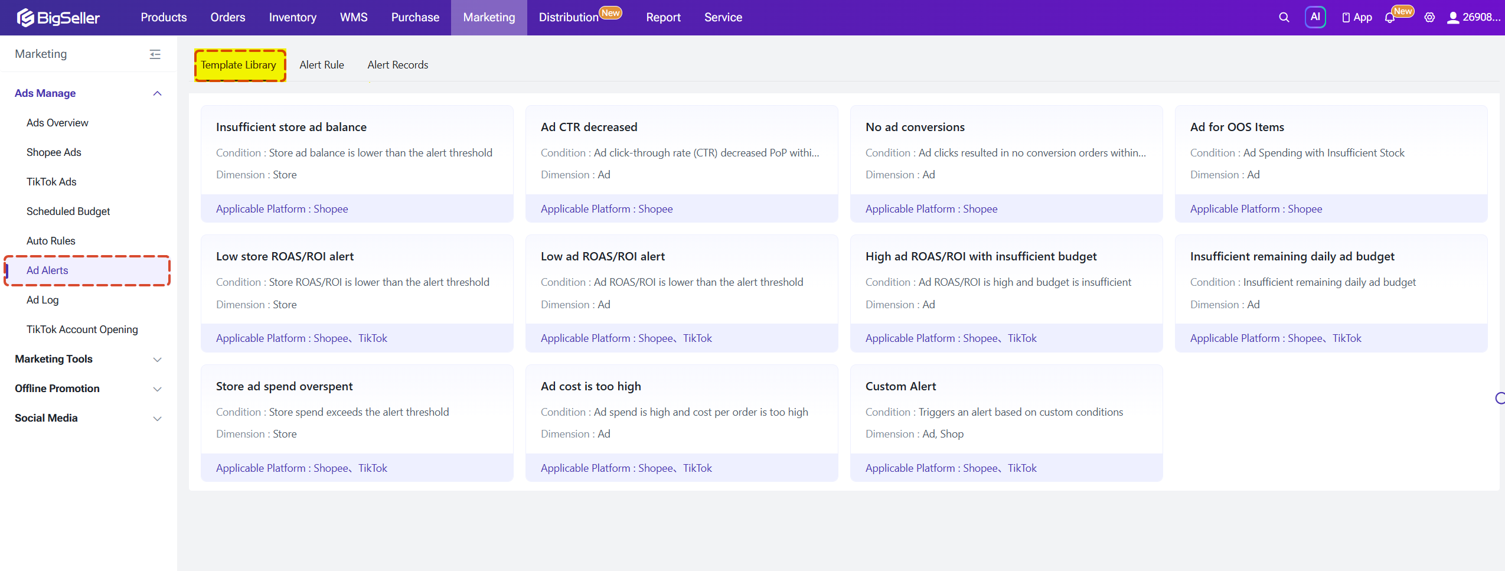Click 'Store ad balance is lower' condition text
Screen dimensions: 1505x571
[x=380, y=153]
